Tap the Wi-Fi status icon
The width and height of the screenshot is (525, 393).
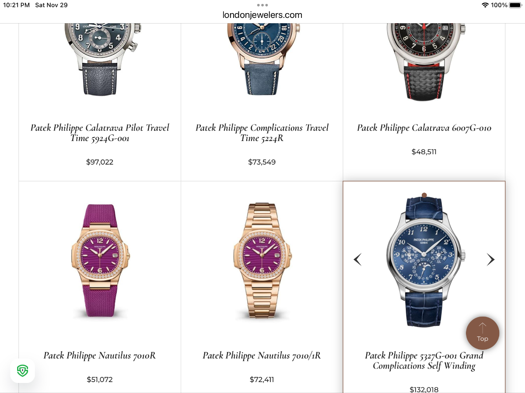pyautogui.click(x=485, y=5)
